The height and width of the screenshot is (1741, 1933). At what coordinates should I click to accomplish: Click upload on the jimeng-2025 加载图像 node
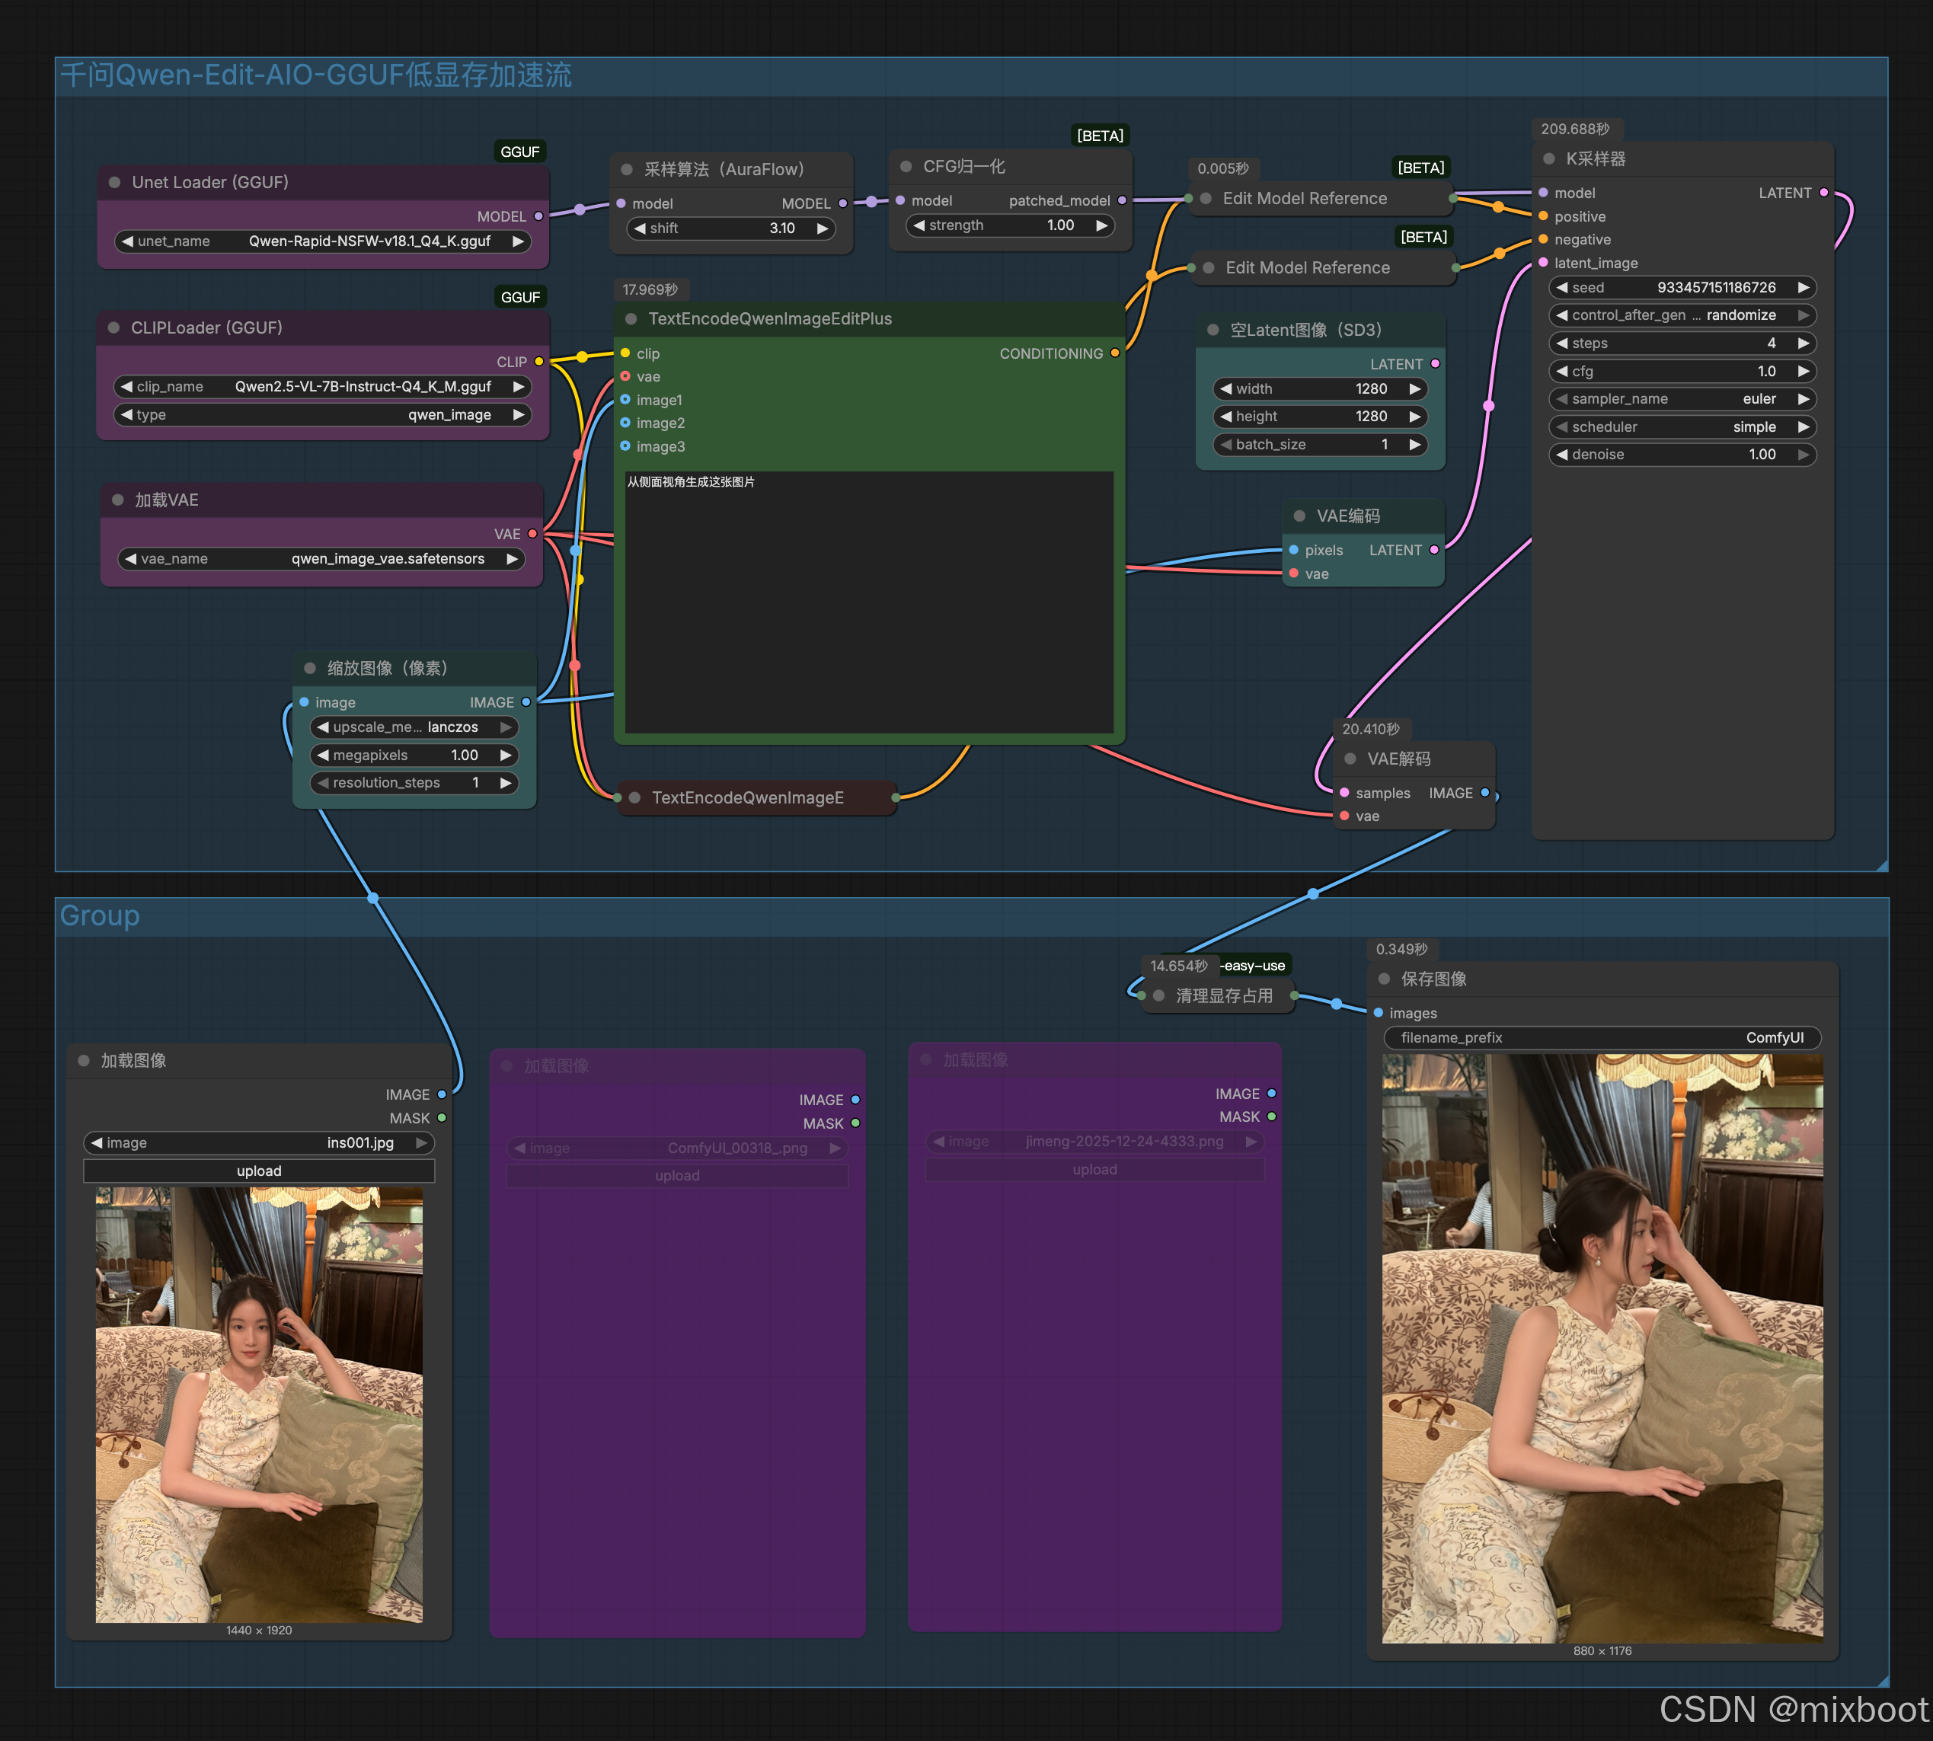pyautogui.click(x=1094, y=1169)
